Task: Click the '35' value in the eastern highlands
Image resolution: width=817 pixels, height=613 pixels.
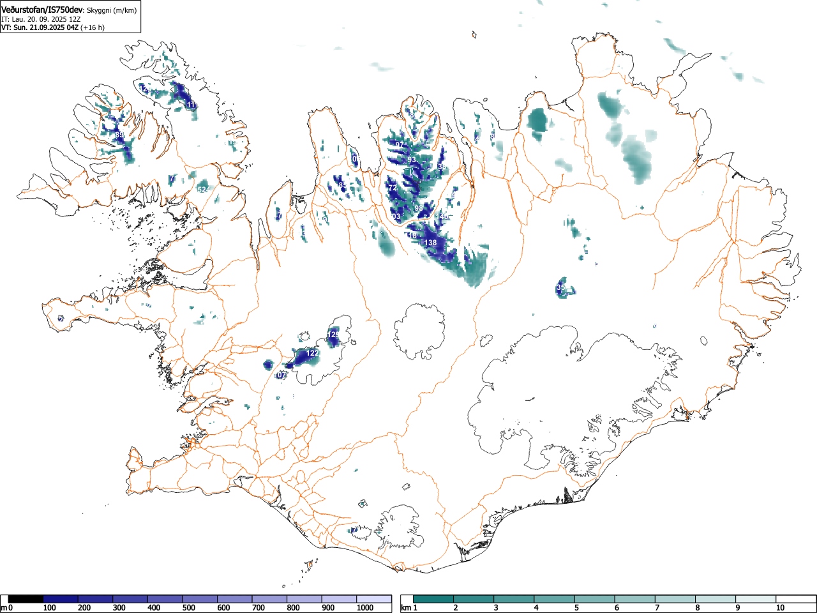Action: tap(560, 288)
